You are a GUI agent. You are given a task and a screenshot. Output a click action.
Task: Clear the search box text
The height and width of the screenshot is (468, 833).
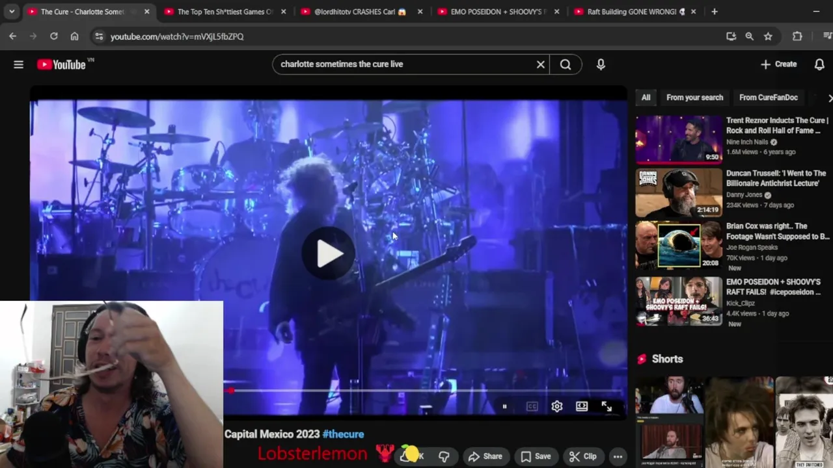click(540, 64)
